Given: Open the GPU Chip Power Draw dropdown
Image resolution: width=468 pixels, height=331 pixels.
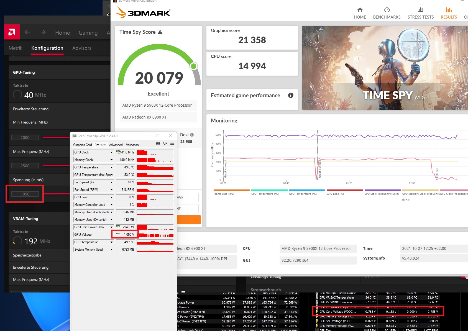Looking at the screenshot, I should (x=111, y=227).
